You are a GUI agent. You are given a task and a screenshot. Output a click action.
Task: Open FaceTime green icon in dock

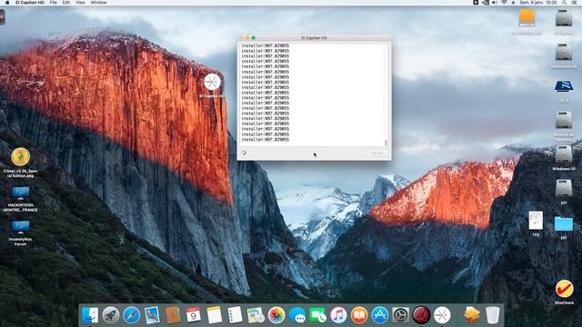pyautogui.click(x=317, y=315)
